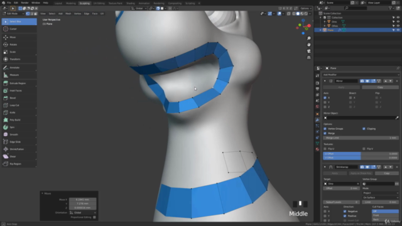The image size is (402, 226).
Task: Select the Rip Region tool
Action: click(19, 164)
